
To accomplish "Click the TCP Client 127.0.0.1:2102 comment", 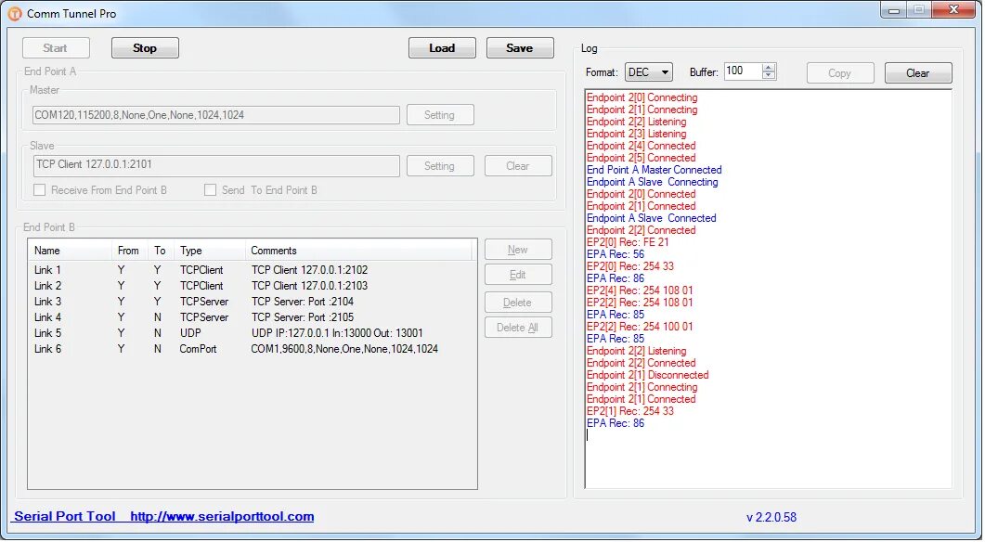I will point(310,269).
